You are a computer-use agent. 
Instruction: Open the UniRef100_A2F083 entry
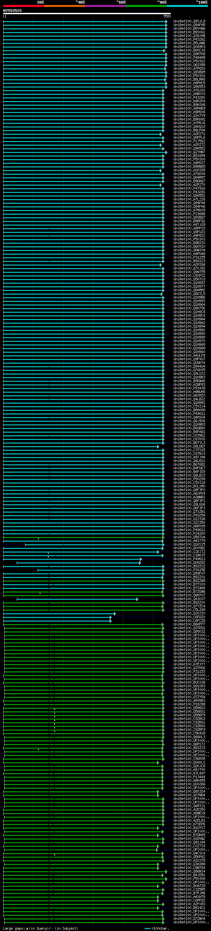coord(189,904)
